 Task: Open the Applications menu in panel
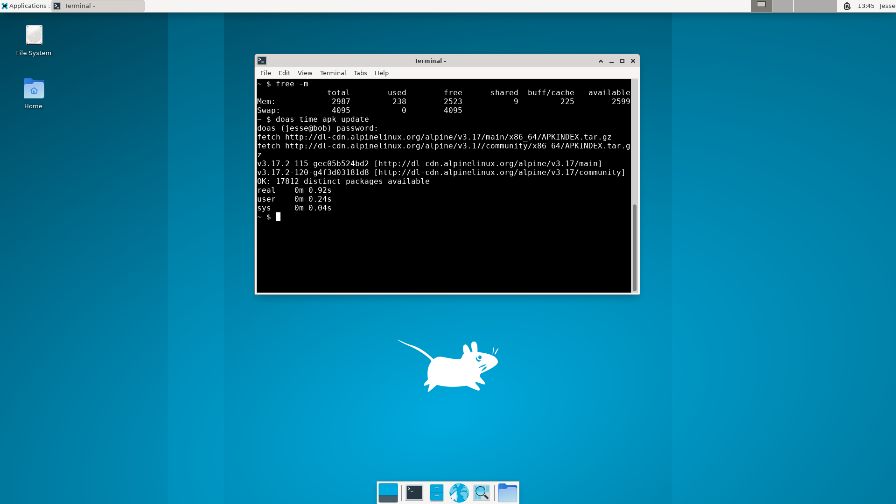(x=24, y=6)
